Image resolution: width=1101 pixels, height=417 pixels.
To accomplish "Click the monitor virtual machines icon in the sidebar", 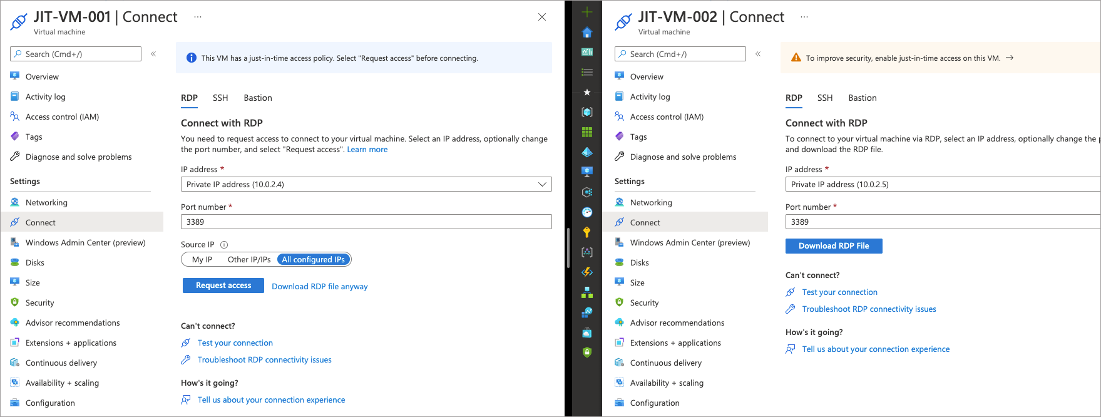I will pos(586,172).
